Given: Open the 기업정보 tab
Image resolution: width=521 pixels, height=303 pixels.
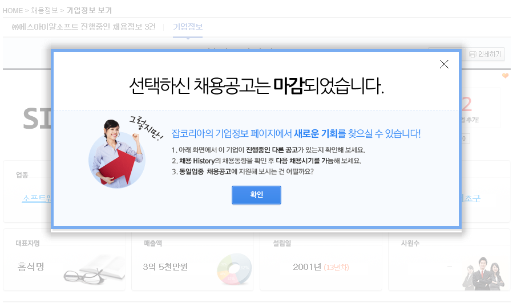Looking at the screenshot, I should (x=188, y=27).
